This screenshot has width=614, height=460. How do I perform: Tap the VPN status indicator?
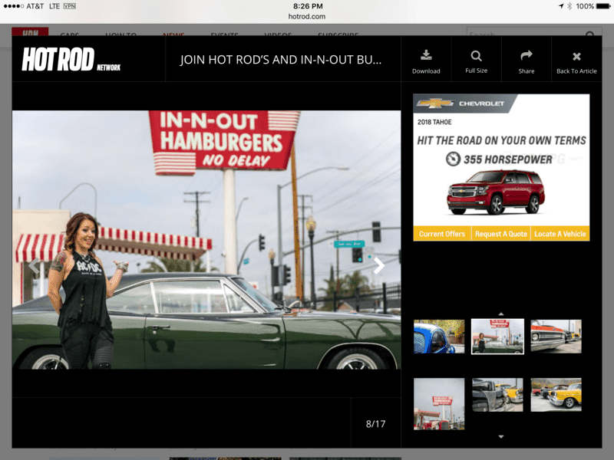(x=69, y=6)
